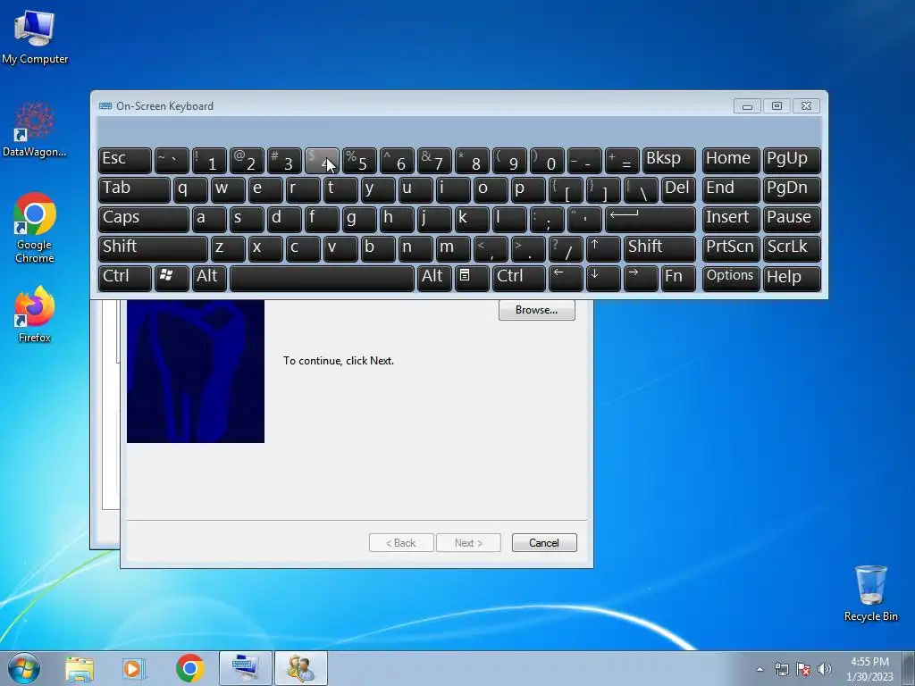This screenshot has height=686, width=915.
Task: Click the right arrow key on keyboard
Action: click(640, 278)
